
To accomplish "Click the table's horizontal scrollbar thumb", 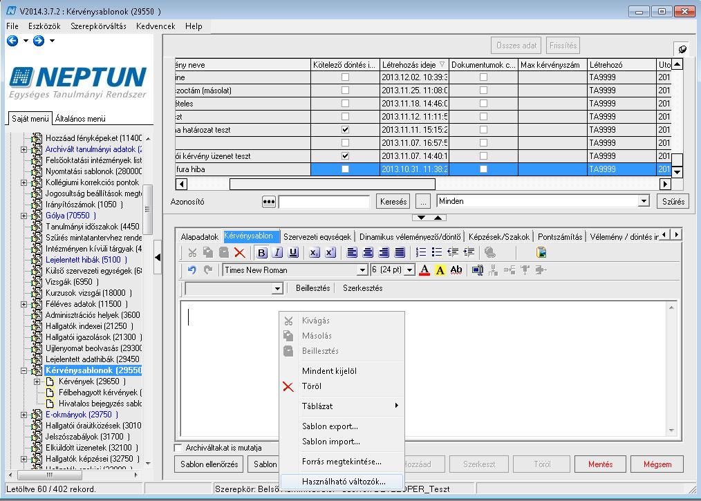I will pos(332,184).
